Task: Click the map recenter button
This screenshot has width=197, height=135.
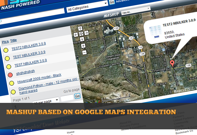Action: click(x=81, y=34)
